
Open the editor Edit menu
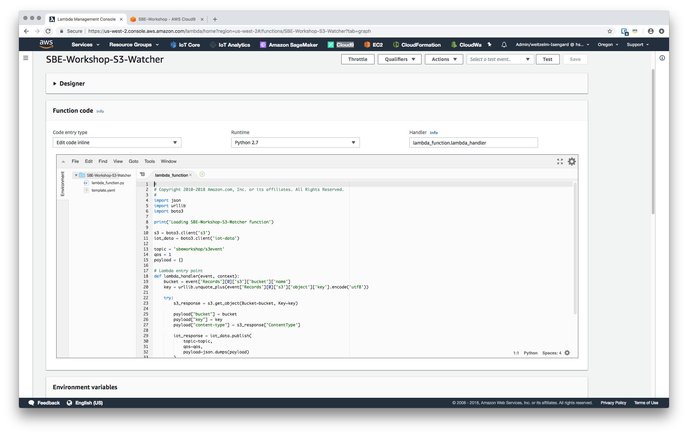(x=89, y=161)
